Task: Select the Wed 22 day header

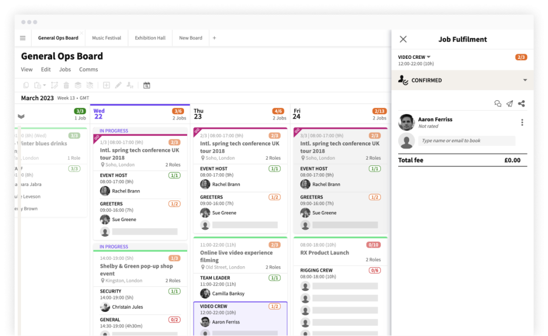Action: 98,114
